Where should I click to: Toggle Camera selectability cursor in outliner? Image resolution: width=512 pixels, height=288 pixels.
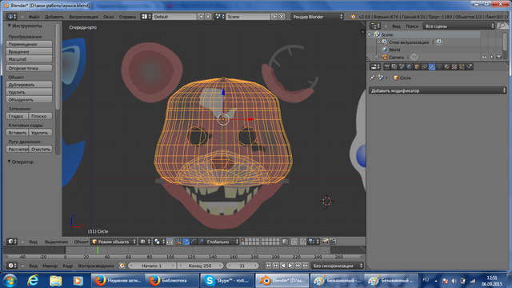pyautogui.click(x=492, y=57)
